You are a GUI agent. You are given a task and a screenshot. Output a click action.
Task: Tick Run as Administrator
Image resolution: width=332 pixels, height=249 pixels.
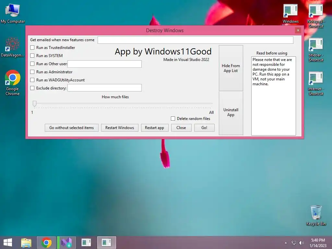(32, 72)
